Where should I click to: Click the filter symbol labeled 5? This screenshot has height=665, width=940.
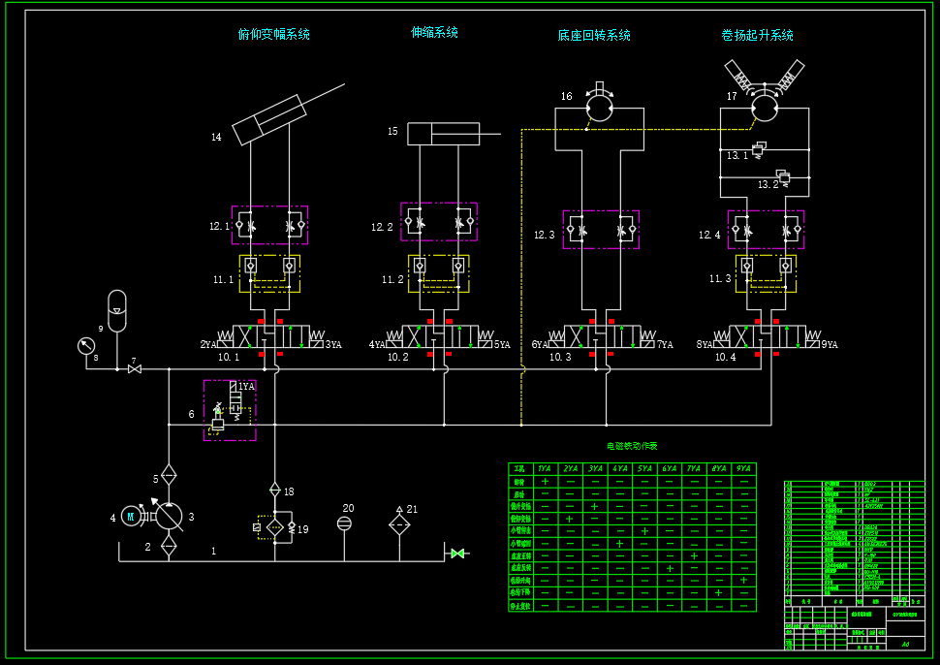point(169,476)
